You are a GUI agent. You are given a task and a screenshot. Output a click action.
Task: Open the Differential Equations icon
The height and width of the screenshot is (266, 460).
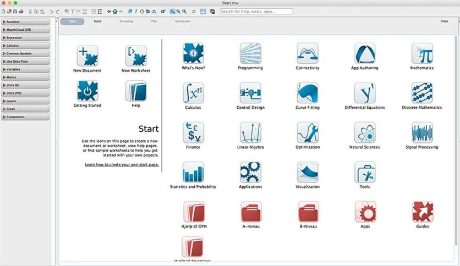pos(365,93)
